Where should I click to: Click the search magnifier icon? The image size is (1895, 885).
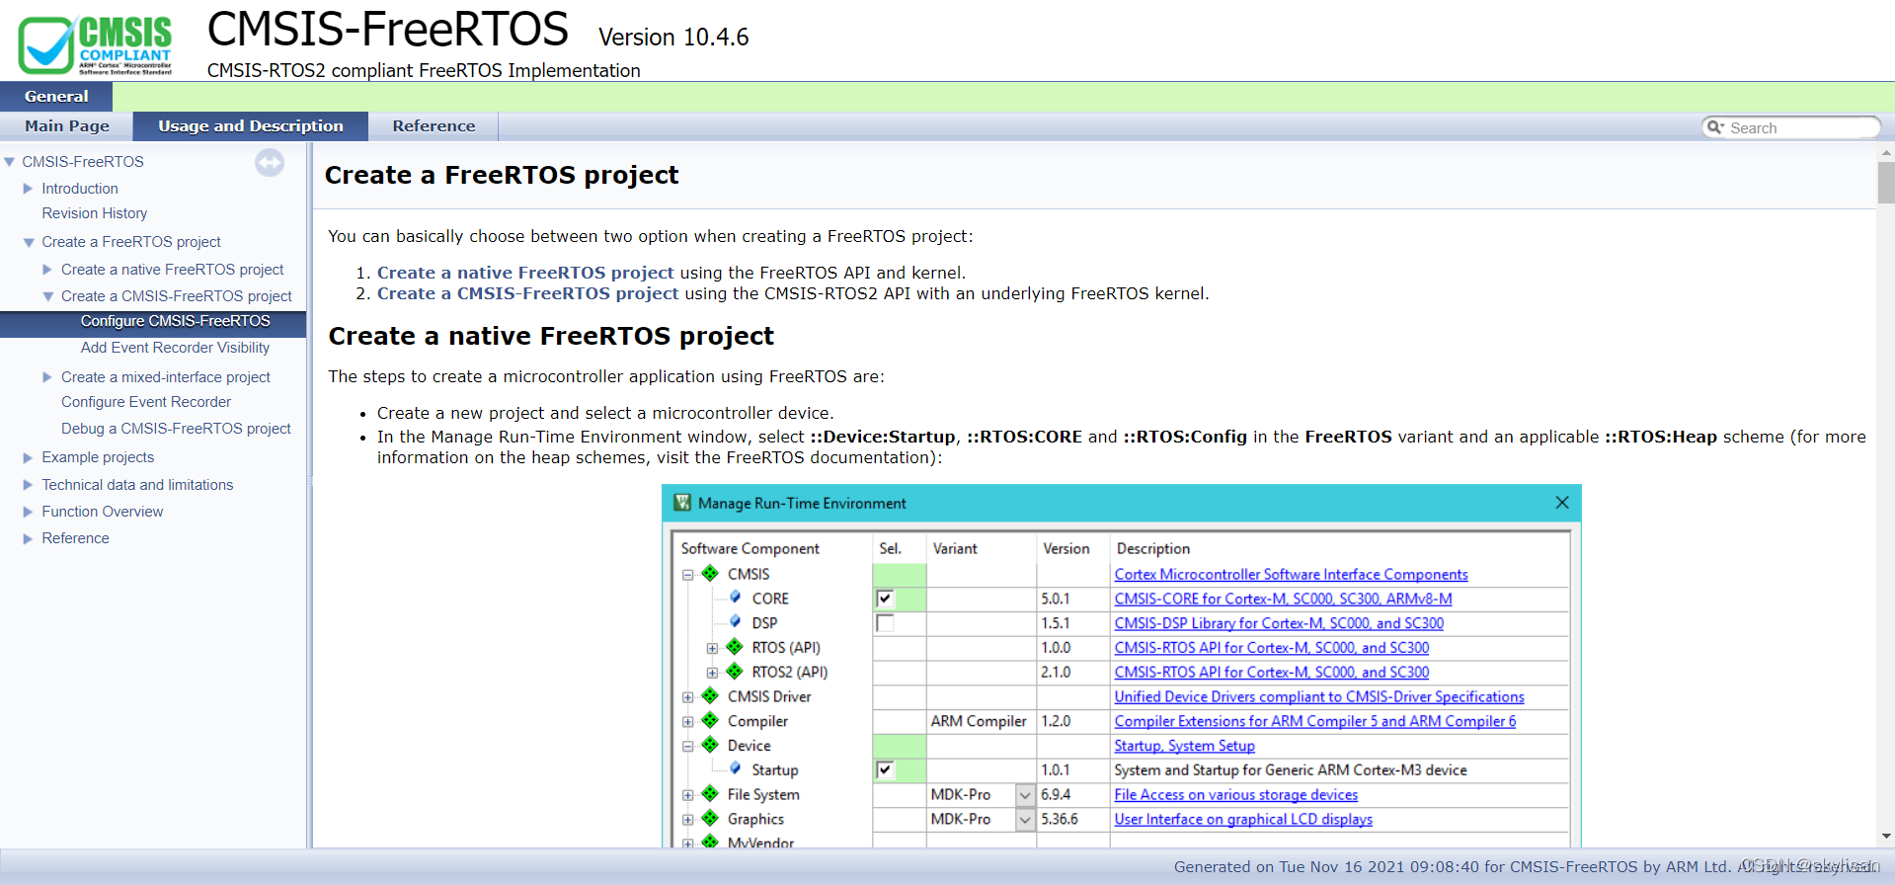tap(1715, 127)
